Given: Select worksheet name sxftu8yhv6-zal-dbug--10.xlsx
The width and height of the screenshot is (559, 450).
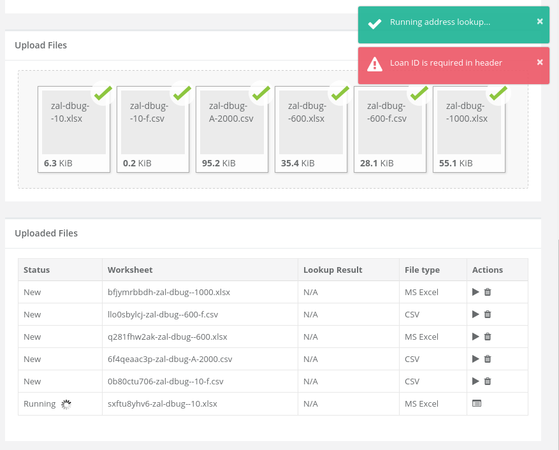Looking at the screenshot, I should click(162, 403).
